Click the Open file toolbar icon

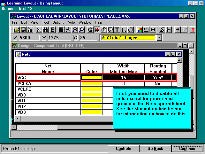[x=17, y=30]
